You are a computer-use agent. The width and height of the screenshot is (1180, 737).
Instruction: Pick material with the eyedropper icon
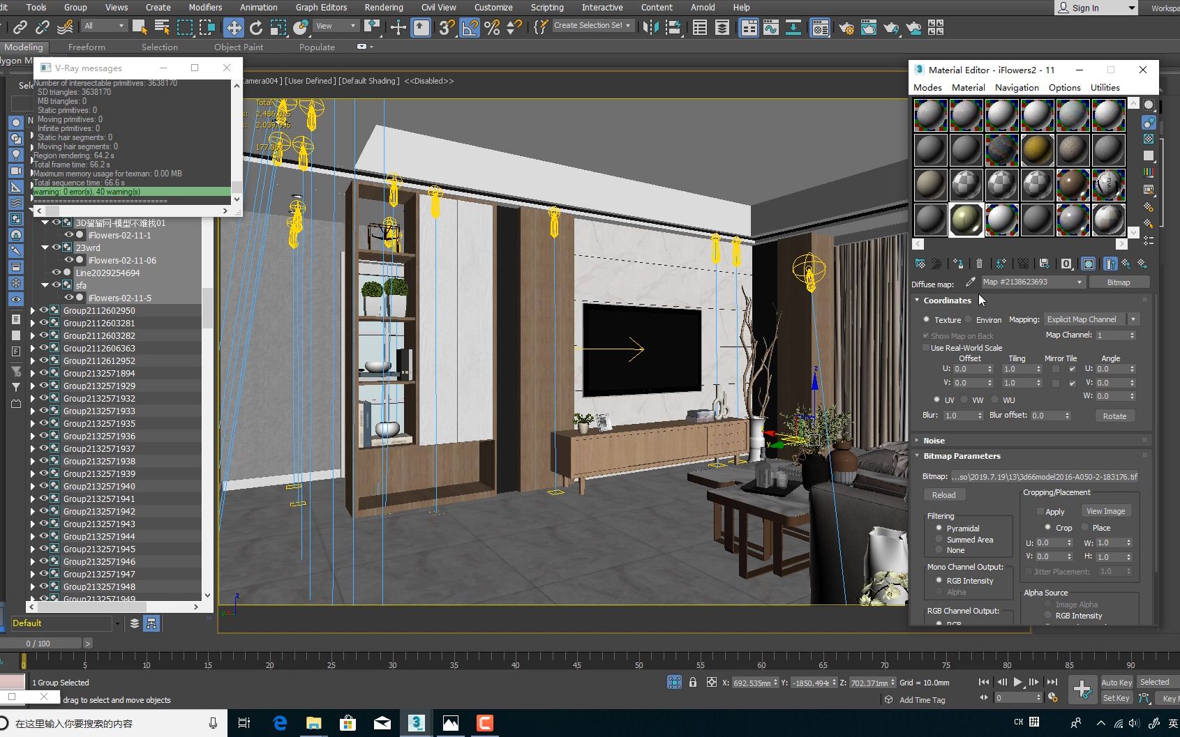[970, 282]
